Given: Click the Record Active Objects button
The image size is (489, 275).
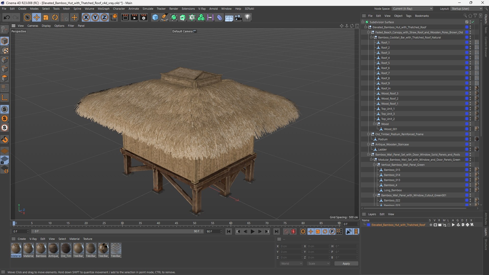Looking at the screenshot, I should (x=286, y=231).
